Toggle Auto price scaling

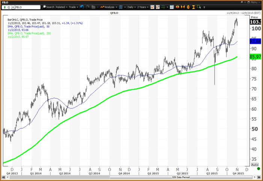(255, 165)
